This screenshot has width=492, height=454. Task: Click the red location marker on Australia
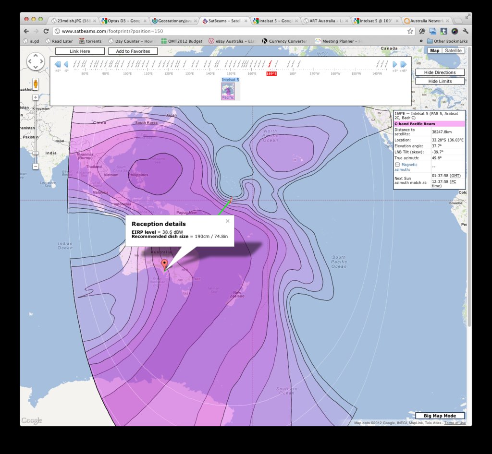[x=164, y=264]
